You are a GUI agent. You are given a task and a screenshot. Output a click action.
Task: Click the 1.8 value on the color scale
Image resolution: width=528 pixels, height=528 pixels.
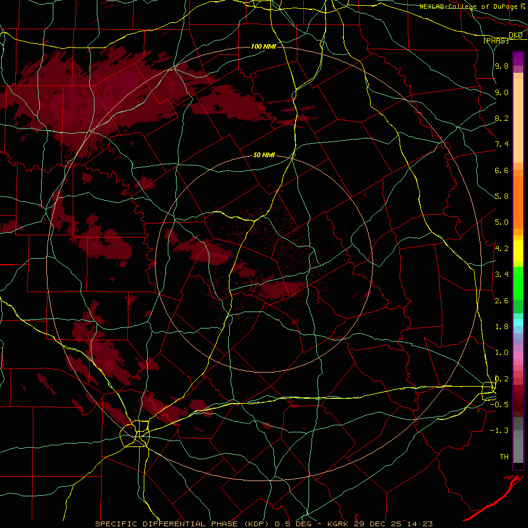coord(502,327)
